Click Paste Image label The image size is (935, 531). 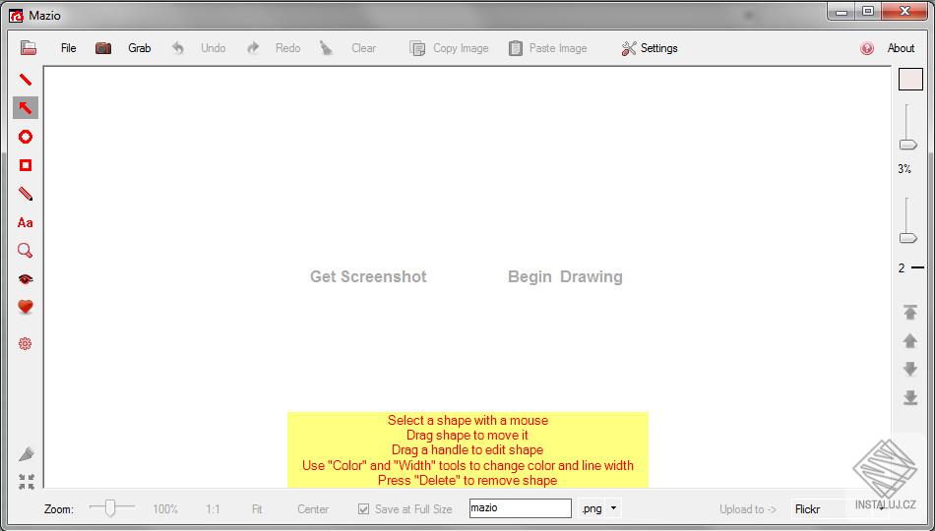point(558,48)
